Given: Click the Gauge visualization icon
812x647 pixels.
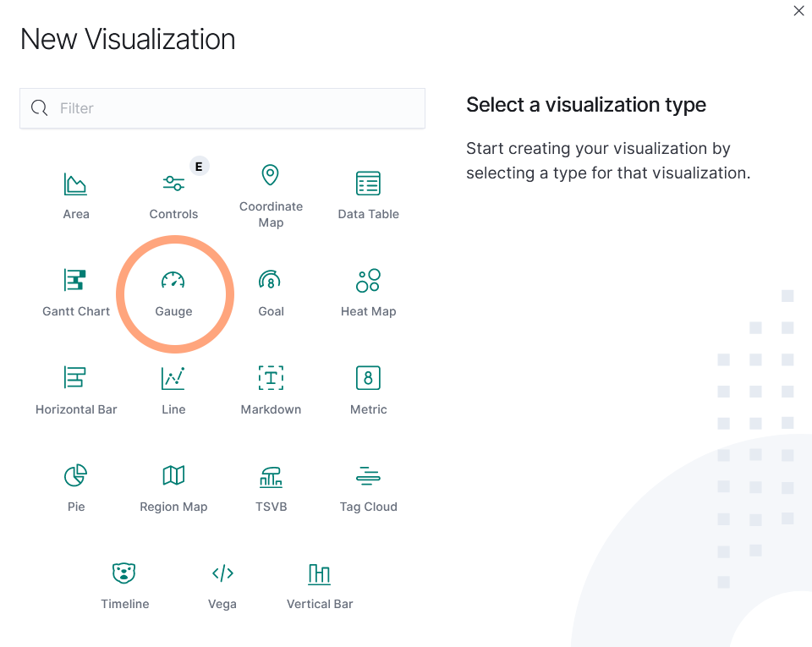Looking at the screenshot, I should point(173,281).
